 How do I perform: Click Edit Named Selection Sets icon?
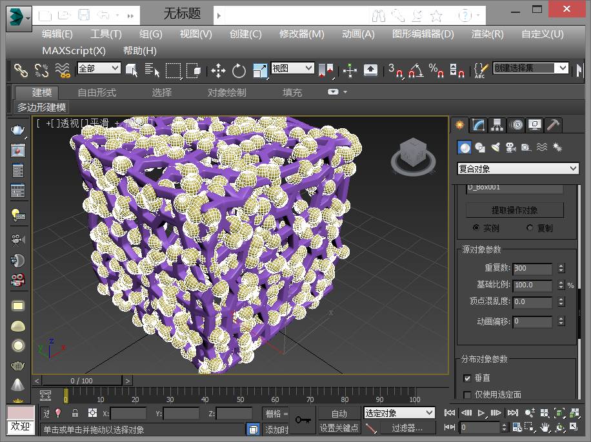pyautogui.click(x=481, y=70)
